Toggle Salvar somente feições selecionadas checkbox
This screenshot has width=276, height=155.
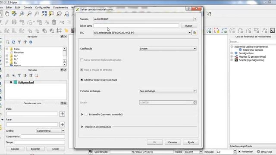pyautogui.click(x=82, y=60)
